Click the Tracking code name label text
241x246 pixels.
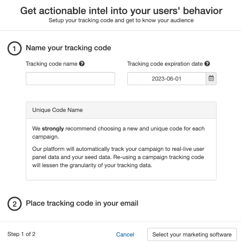click(x=52, y=64)
